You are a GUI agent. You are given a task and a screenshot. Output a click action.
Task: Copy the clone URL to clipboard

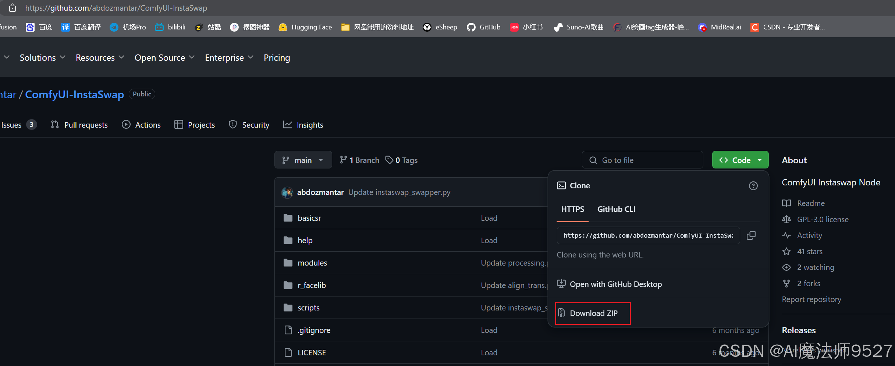[751, 235]
